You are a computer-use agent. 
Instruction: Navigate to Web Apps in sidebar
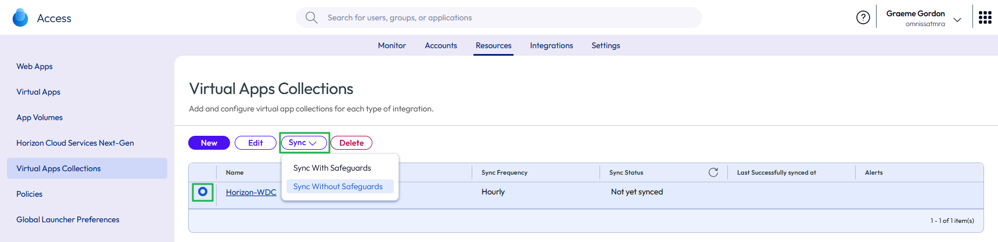(x=34, y=66)
